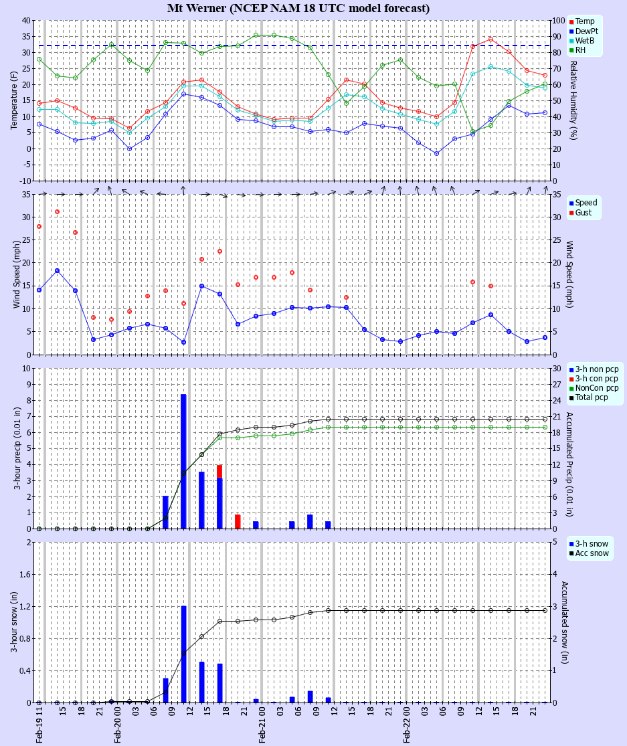Click the tallest blue 3-hour snow bar
The height and width of the screenshot is (746, 627).
(x=183, y=654)
